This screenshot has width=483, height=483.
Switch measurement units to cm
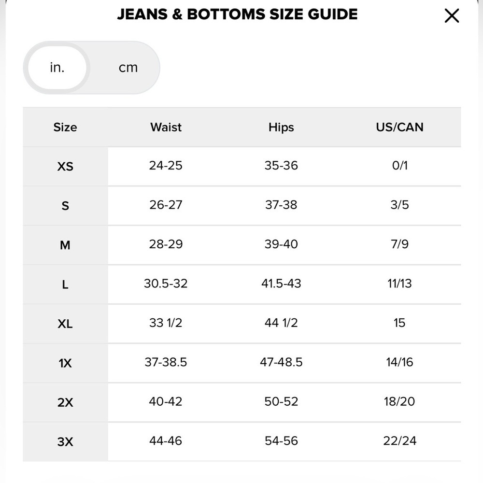128,68
